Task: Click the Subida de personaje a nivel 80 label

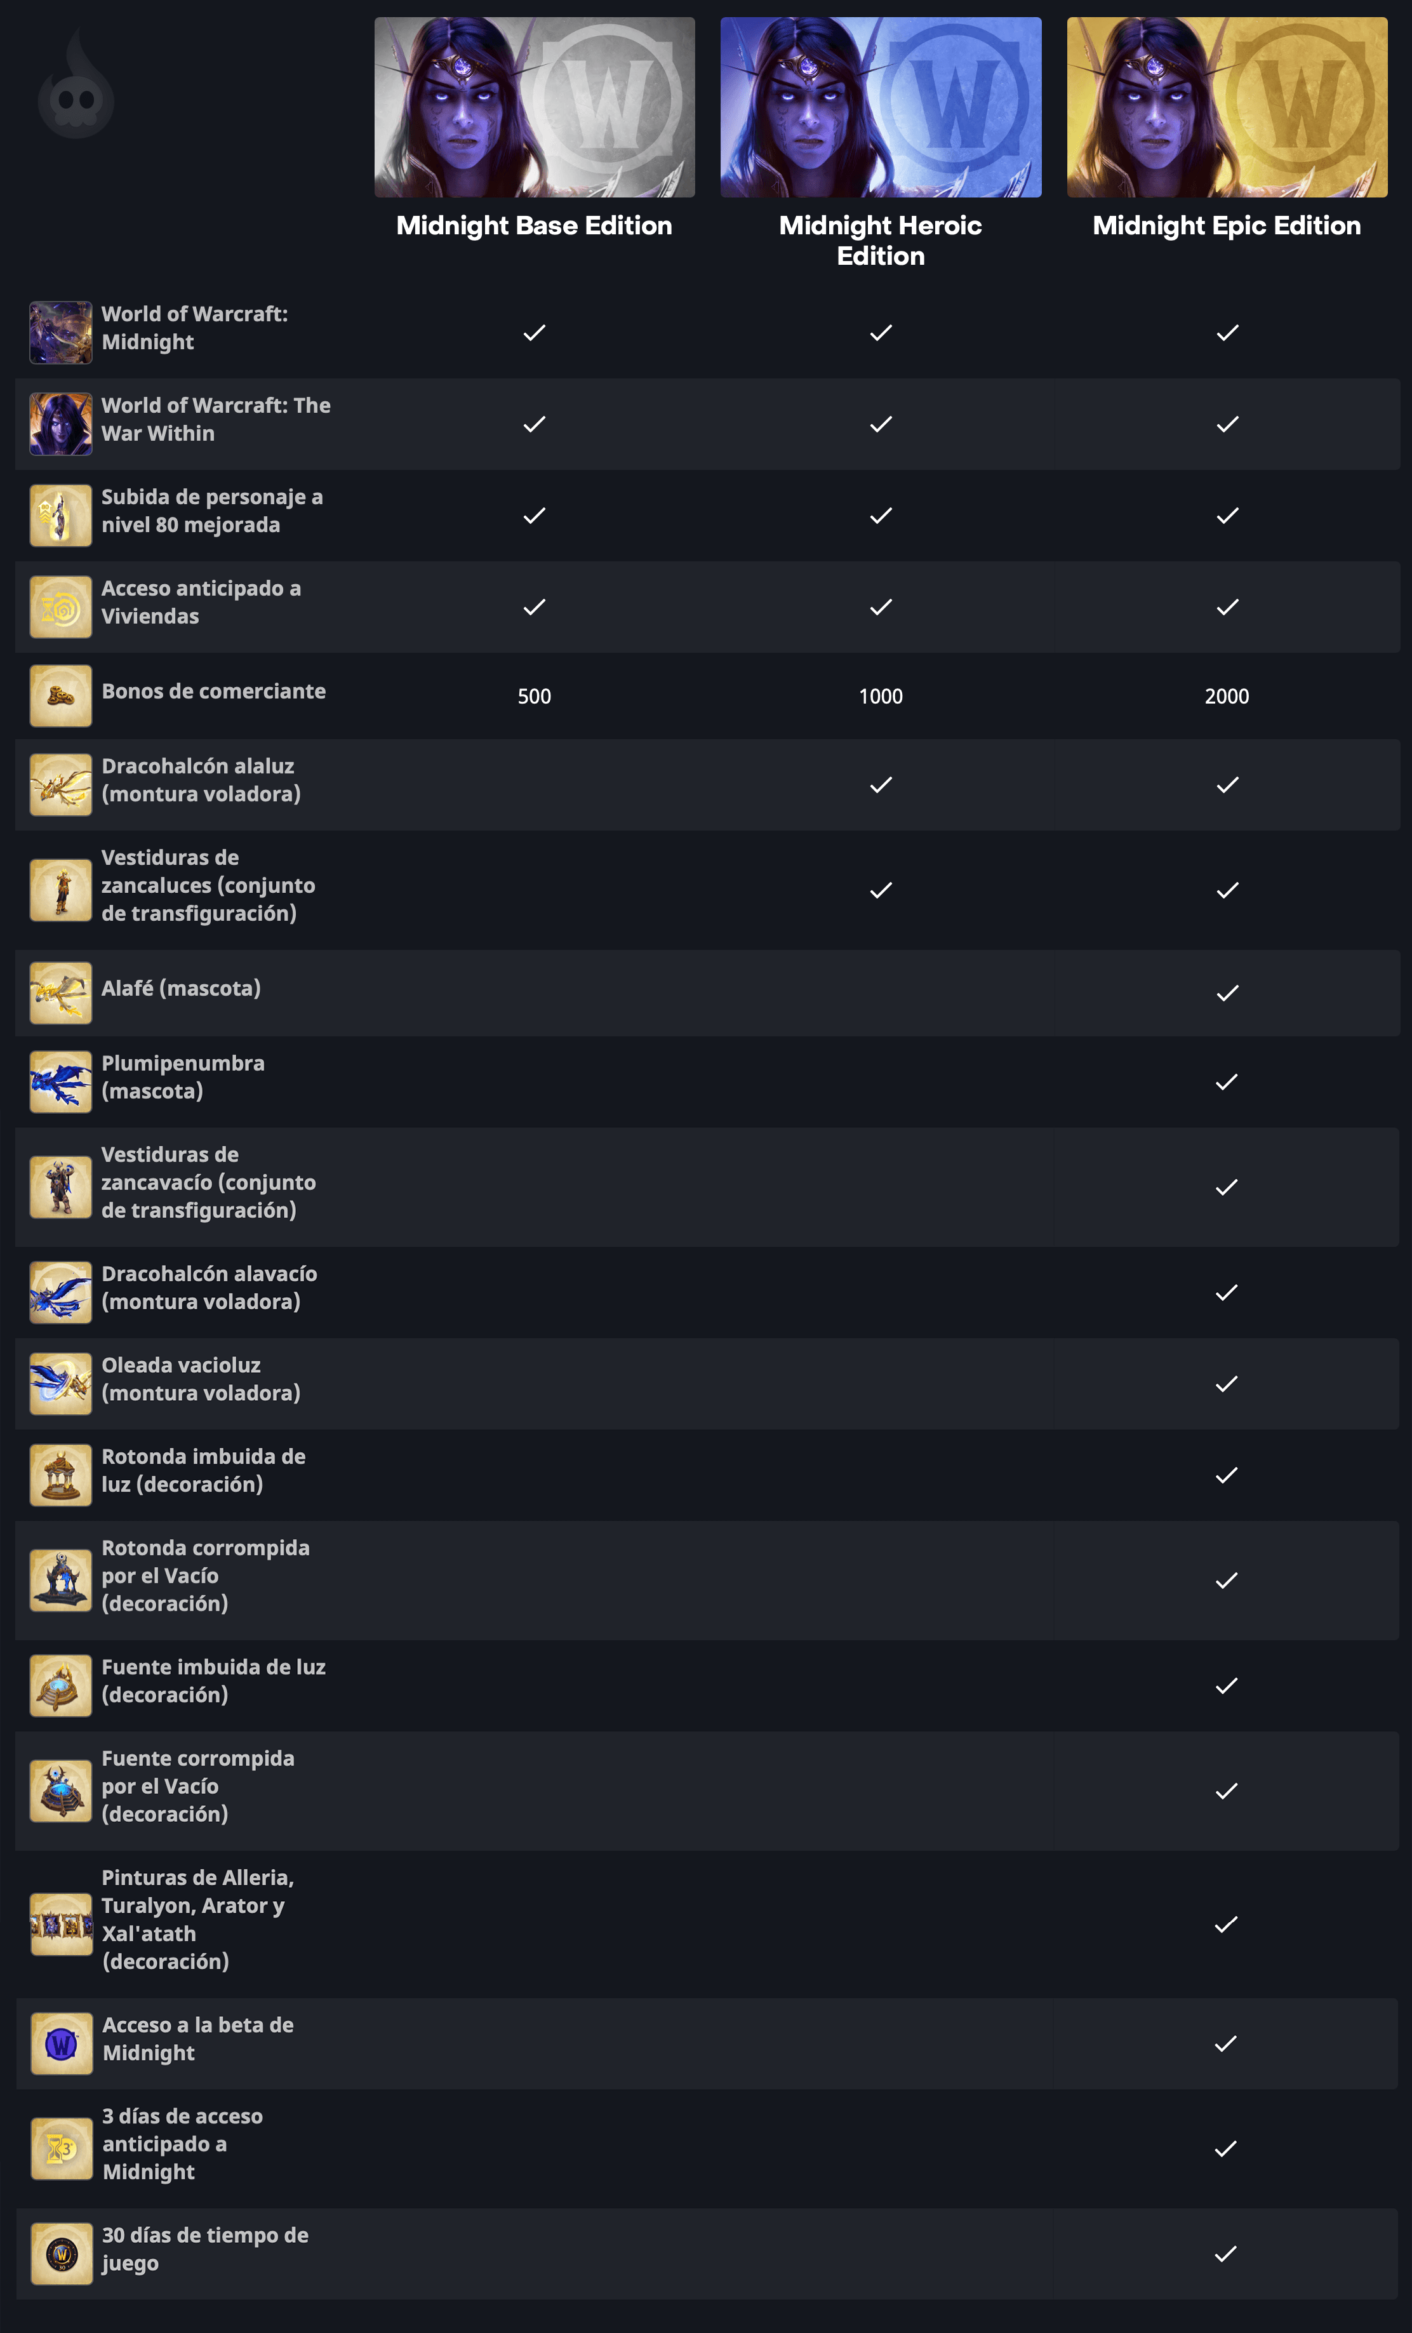Action: click(212, 511)
